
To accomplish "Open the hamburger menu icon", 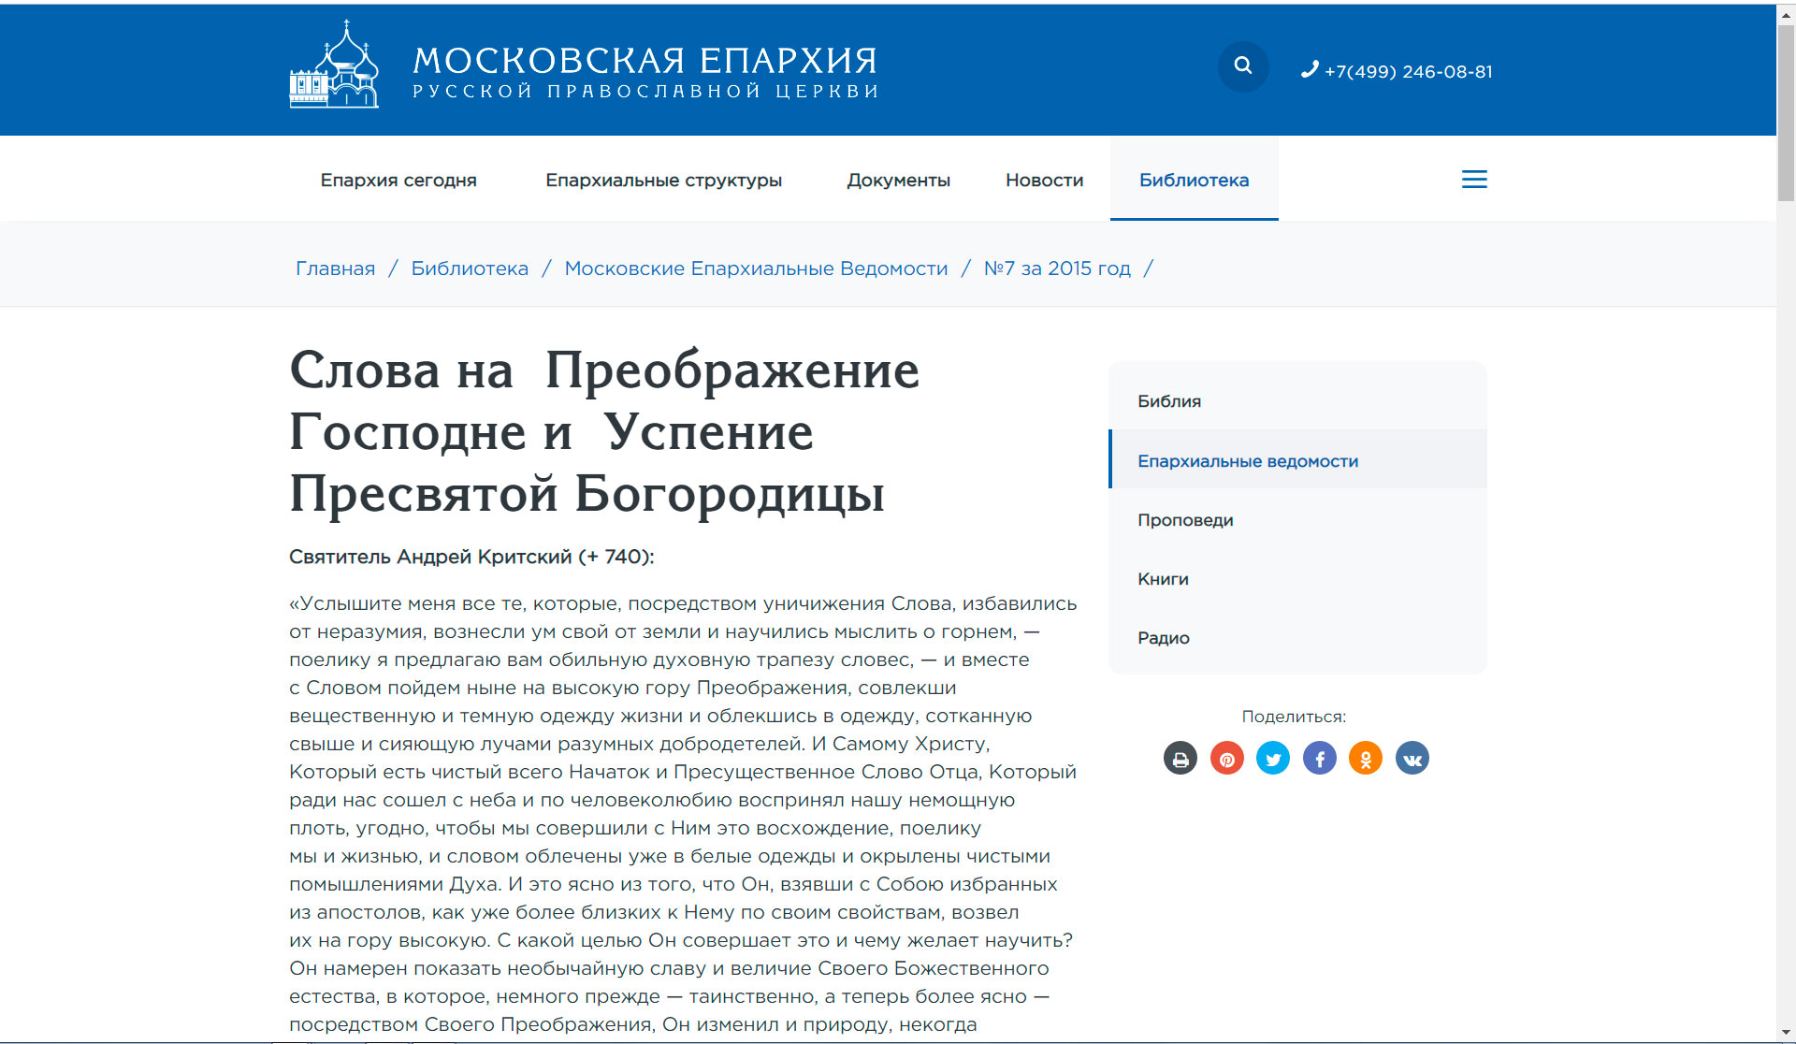I will click(x=1474, y=180).
